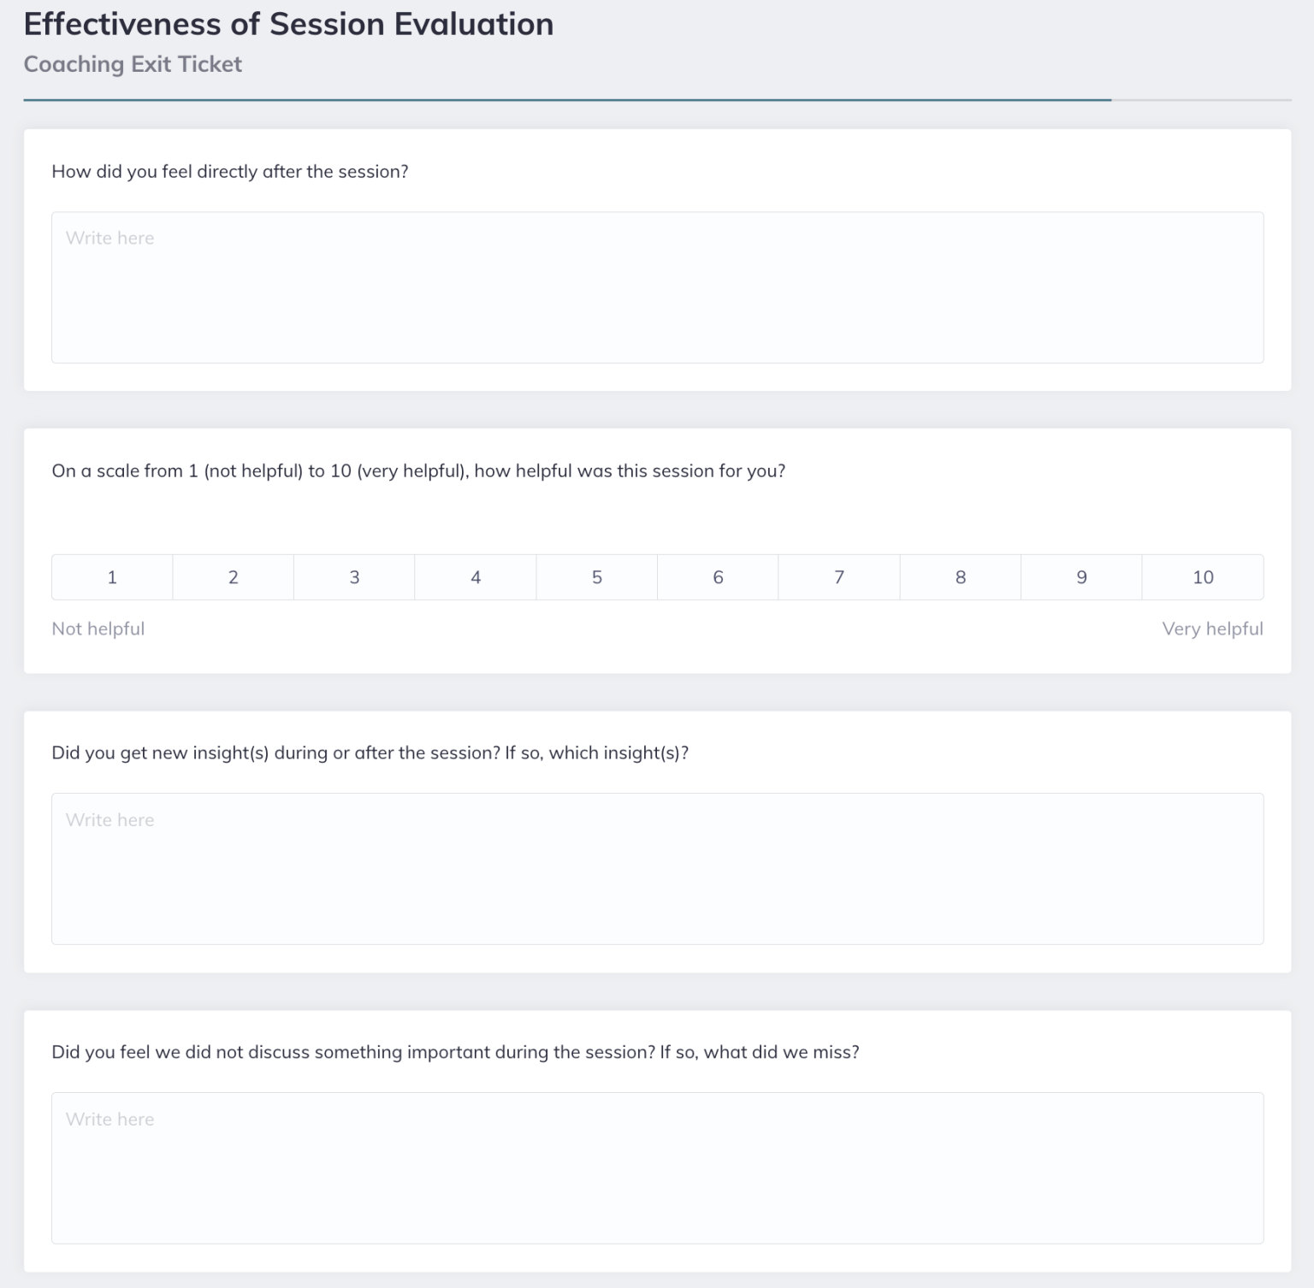This screenshot has width=1314, height=1288.
Task: Select rating 3 on the helpfulness scale
Action: [x=354, y=576]
